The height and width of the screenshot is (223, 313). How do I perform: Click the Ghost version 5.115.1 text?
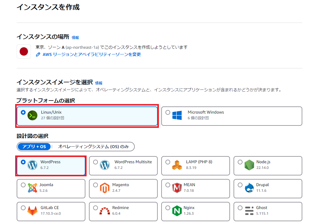[x=262, y=213]
